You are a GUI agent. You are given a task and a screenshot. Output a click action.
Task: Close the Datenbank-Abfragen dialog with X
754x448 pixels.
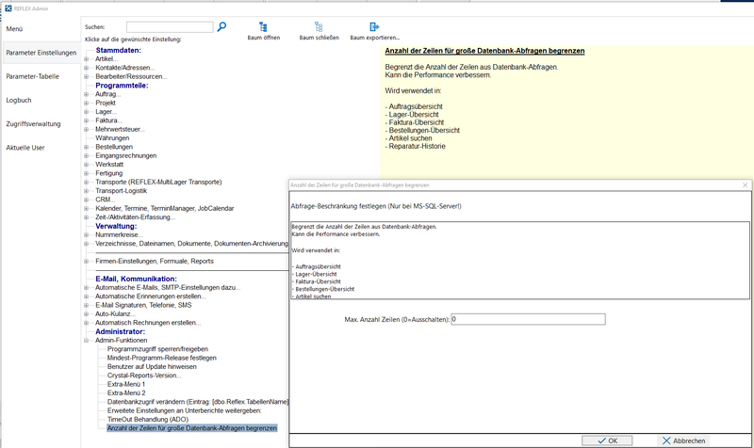tap(745, 184)
